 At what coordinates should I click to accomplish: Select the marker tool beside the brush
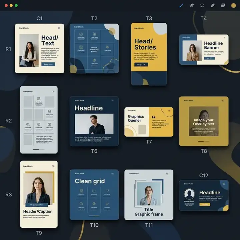[192, 6]
